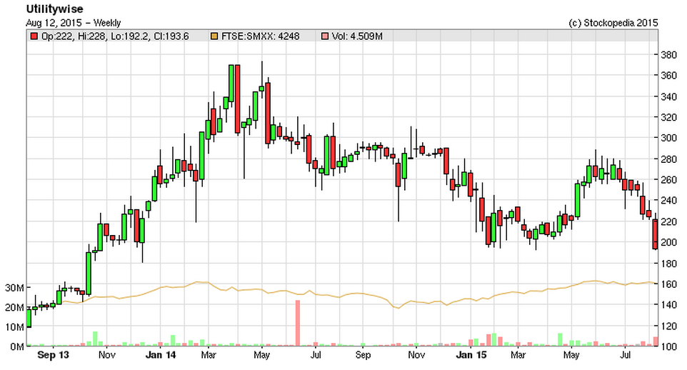Viewport: 687px width, 370px height.
Task: Click the '200' price axis label
Action: click(669, 242)
